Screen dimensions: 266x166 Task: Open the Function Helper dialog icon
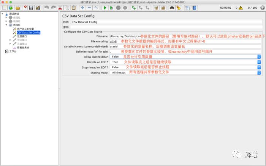click(x=187, y=8)
